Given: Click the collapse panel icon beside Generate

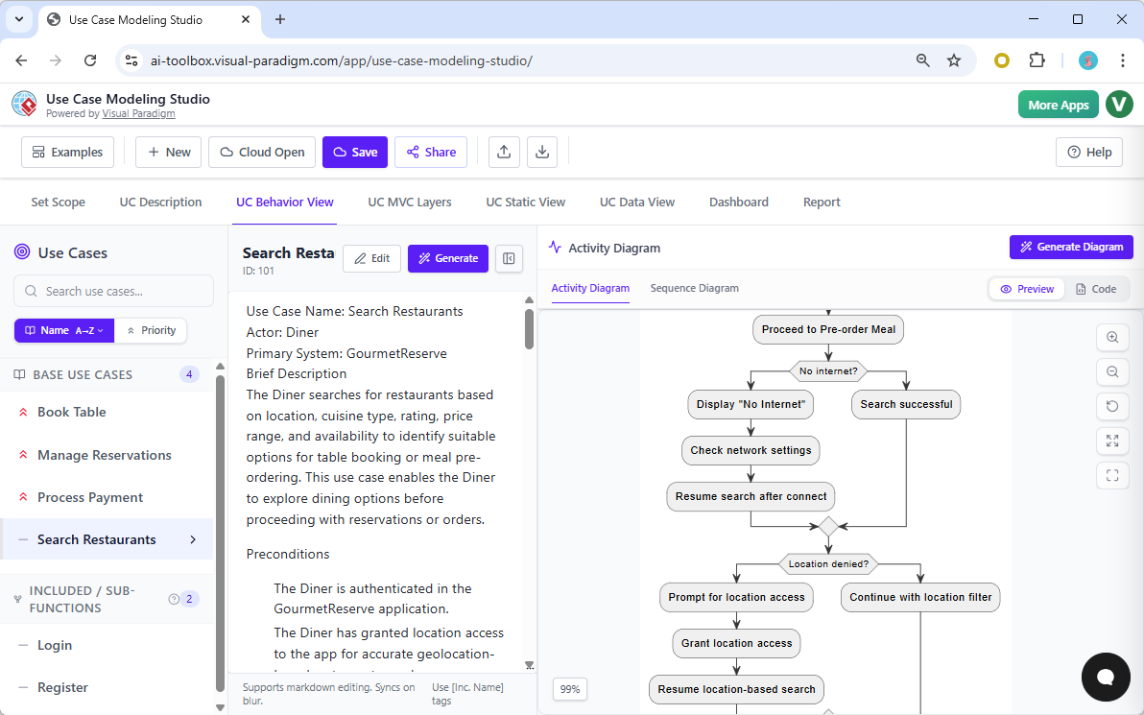Looking at the screenshot, I should click(509, 258).
